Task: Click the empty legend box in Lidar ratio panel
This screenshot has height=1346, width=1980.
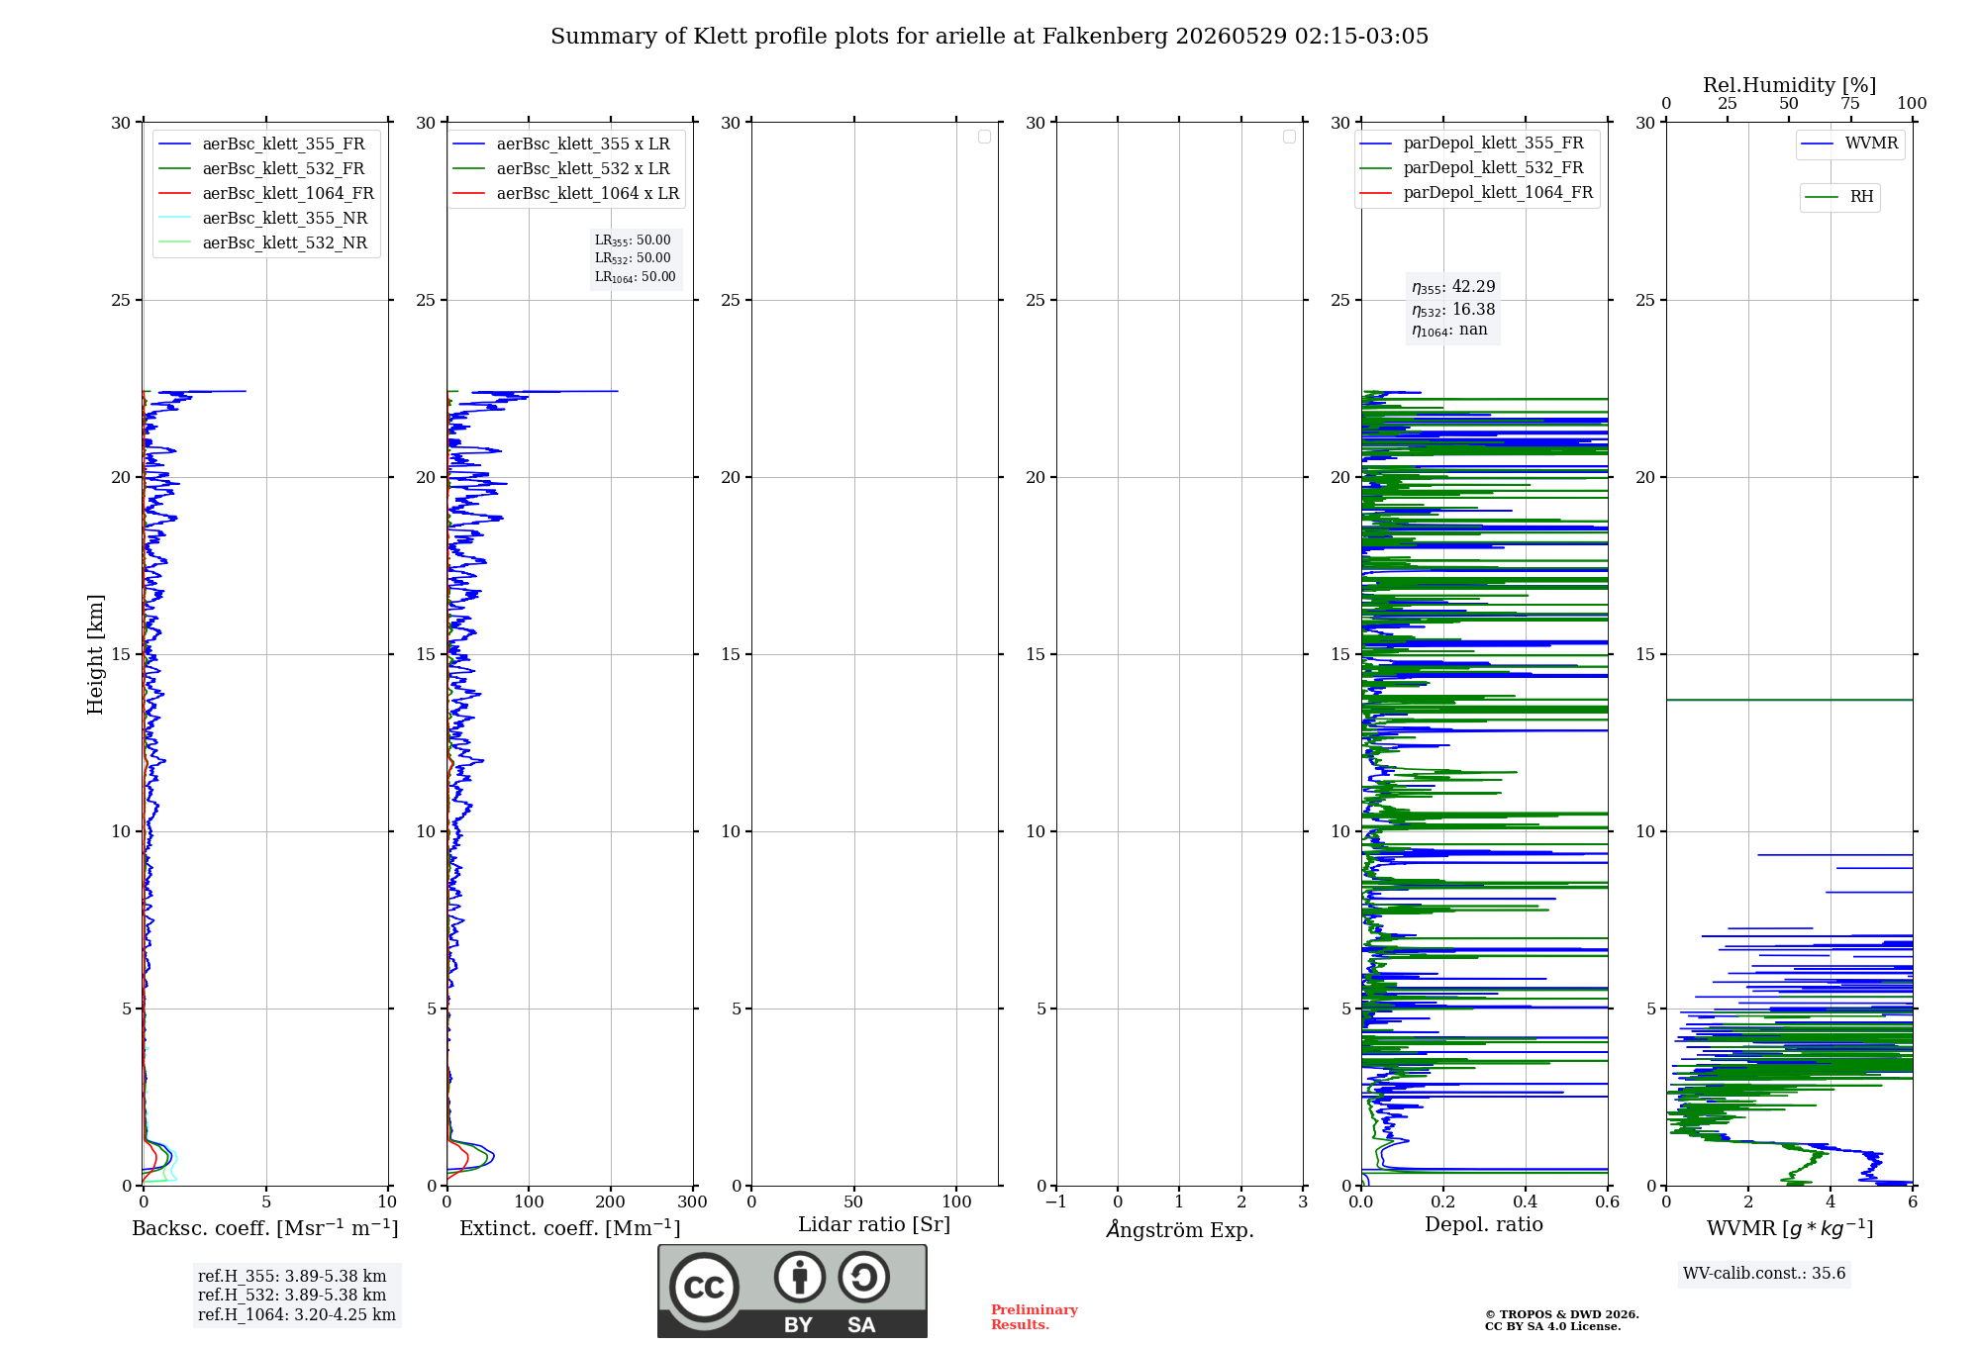Action: click(x=984, y=137)
